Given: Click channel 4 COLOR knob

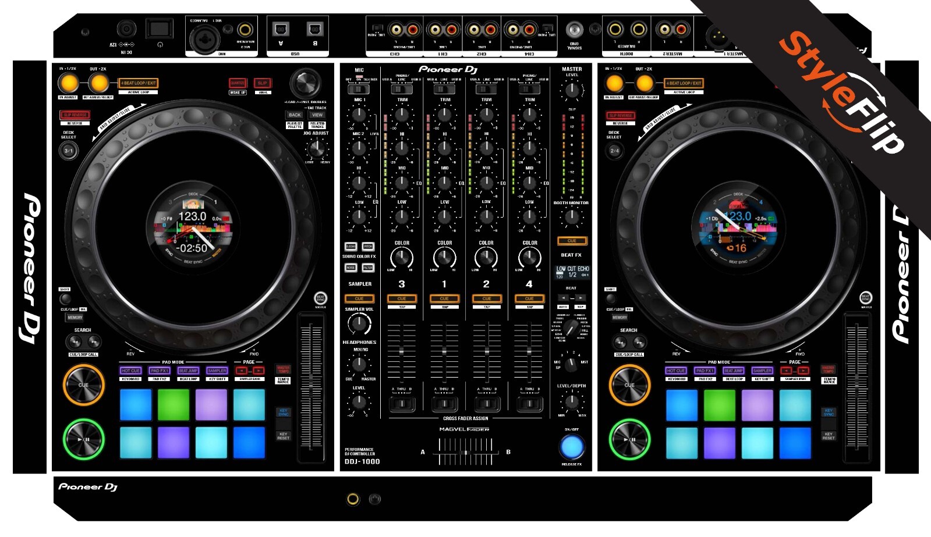Looking at the screenshot, I should click(529, 257).
